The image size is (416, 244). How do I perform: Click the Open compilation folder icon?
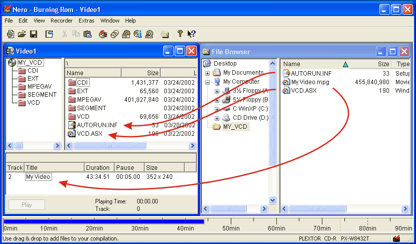click(22, 34)
